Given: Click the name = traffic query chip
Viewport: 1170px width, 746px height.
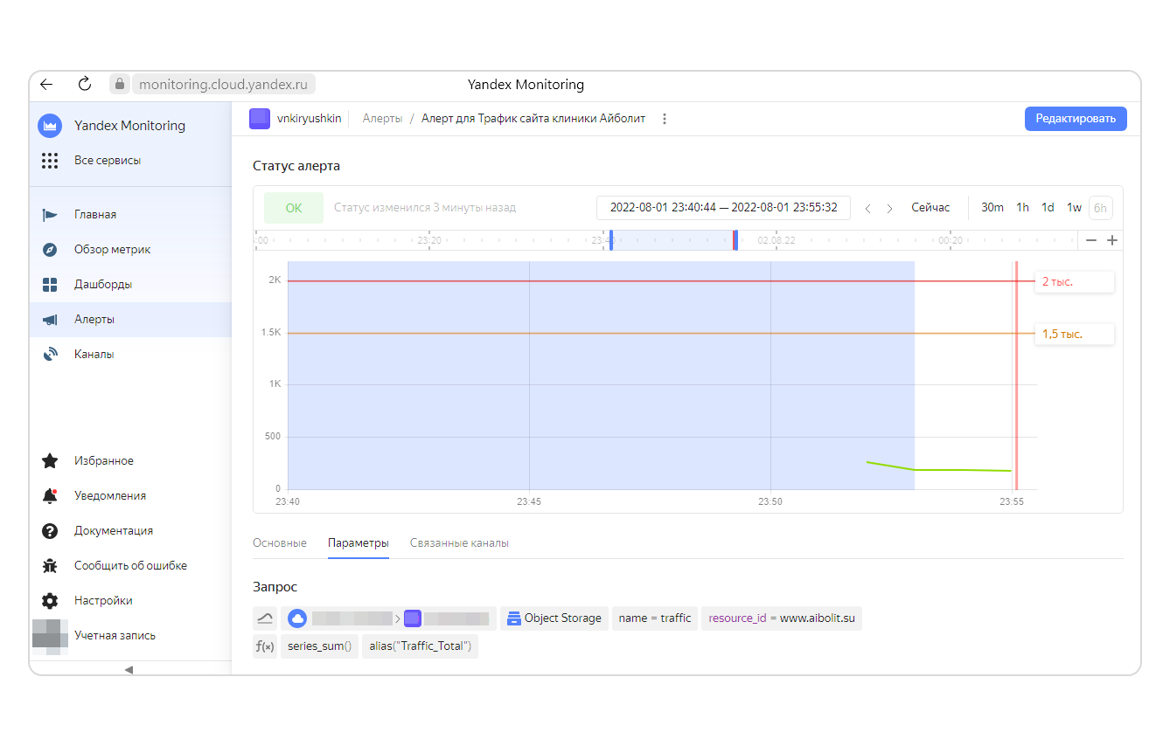Looking at the screenshot, I should (655, 618).
